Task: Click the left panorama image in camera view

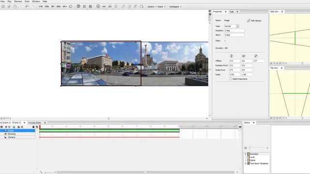Action: (x=101, y=63)
